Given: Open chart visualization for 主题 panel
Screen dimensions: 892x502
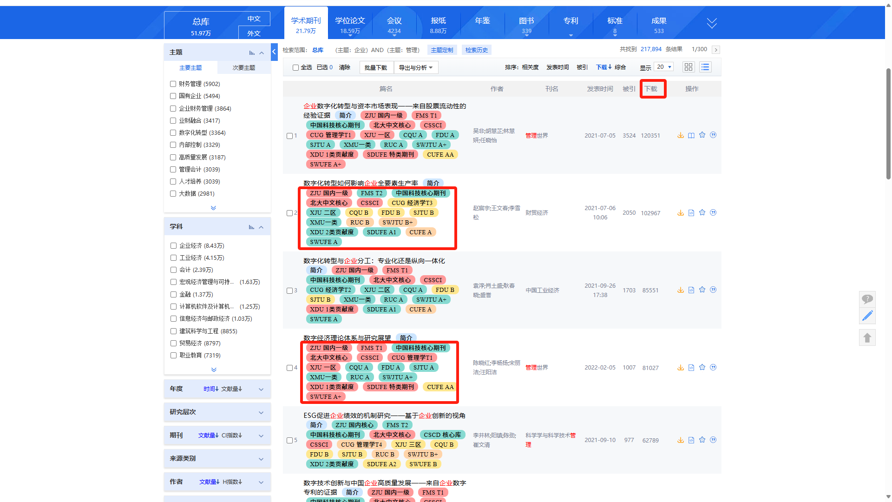Looking at the screenshot, I should [x=252, y=53].
